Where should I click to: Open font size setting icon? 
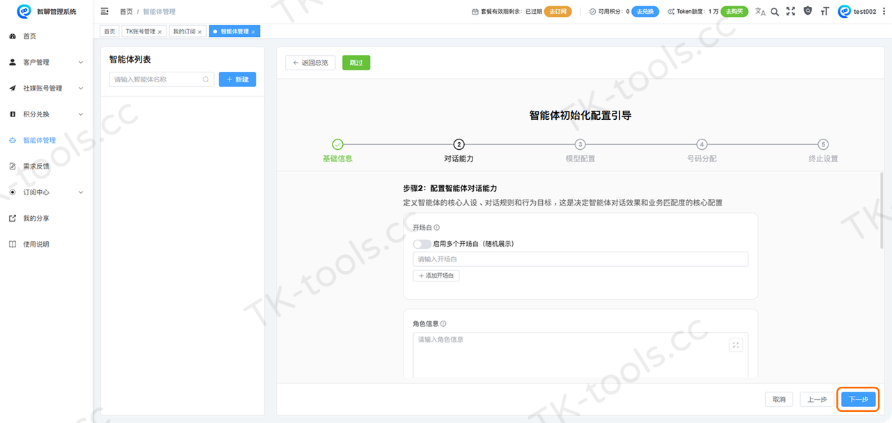coord(825,11)
